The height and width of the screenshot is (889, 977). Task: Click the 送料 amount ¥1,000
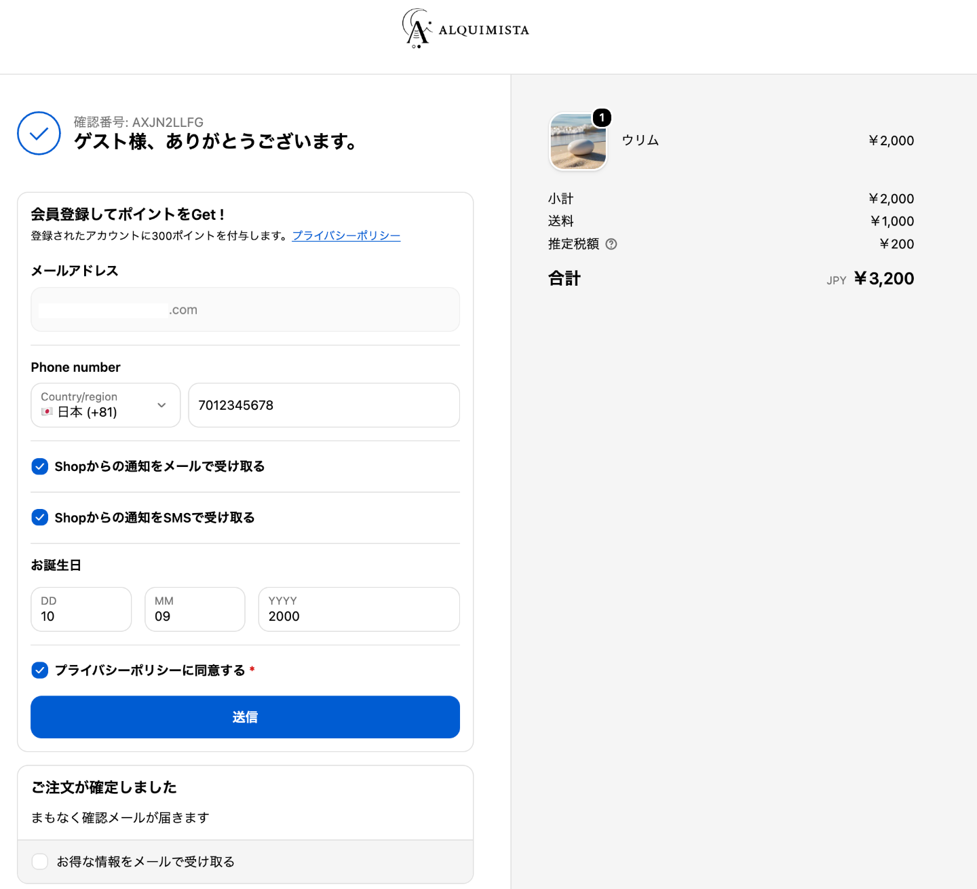point(892,221)
